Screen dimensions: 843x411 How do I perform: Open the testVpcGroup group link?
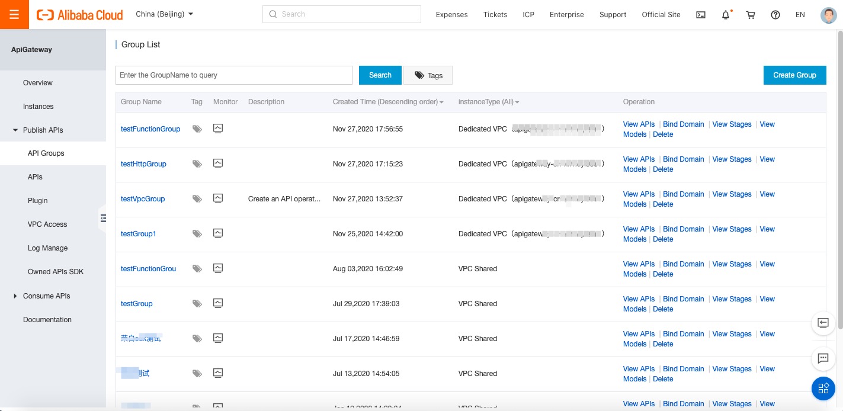coord(143,199)
